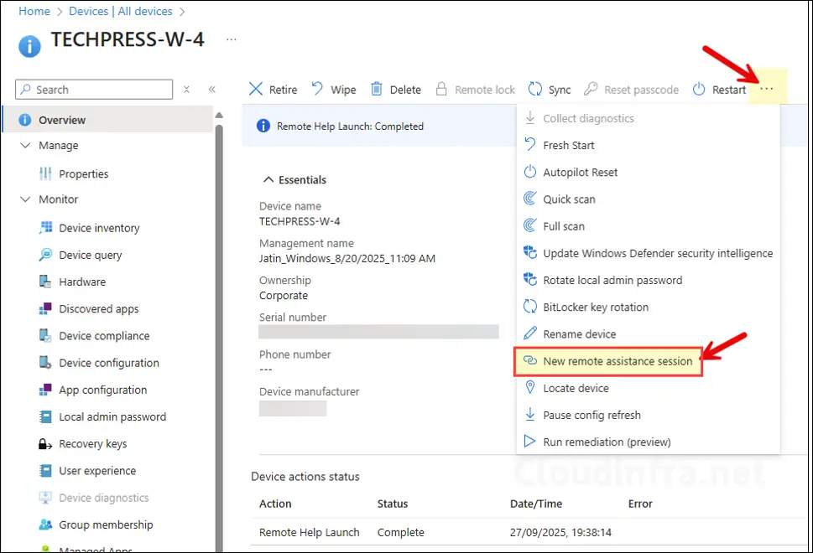813x553 pixels.
Task: Click the Sync device icon
Action: [x=535, y=90]
